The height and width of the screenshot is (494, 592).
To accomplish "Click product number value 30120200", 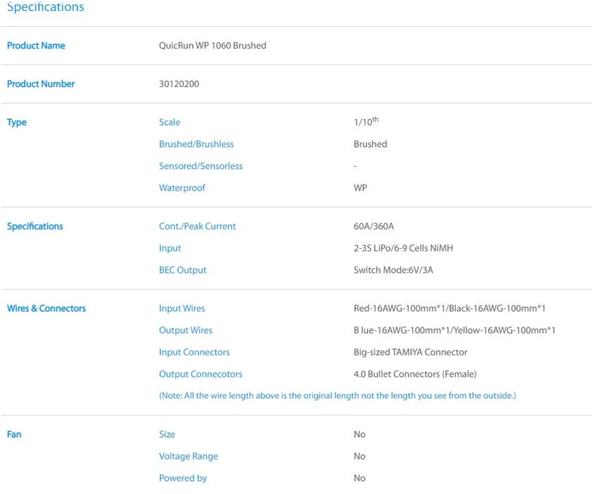I will pos(179,84).
